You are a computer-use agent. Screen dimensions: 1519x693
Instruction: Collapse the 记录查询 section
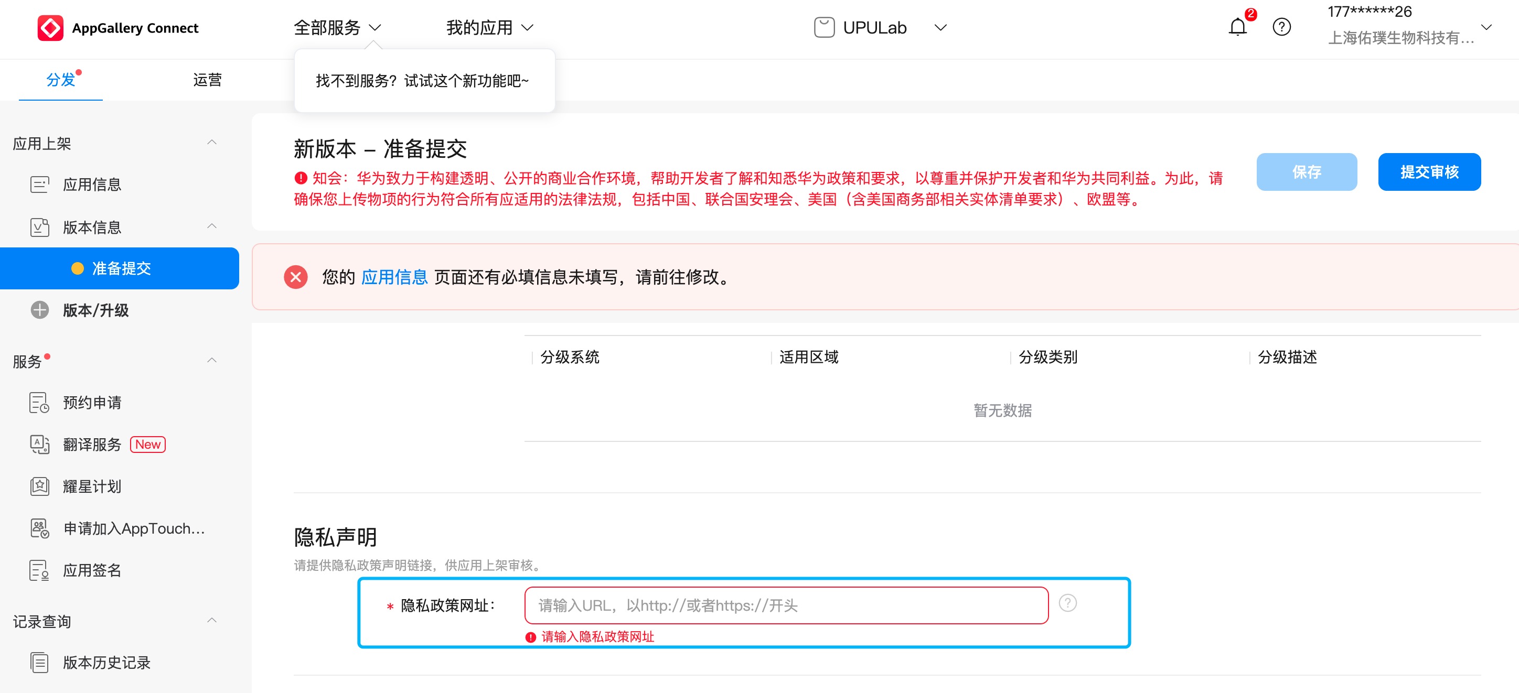(212, 621)
